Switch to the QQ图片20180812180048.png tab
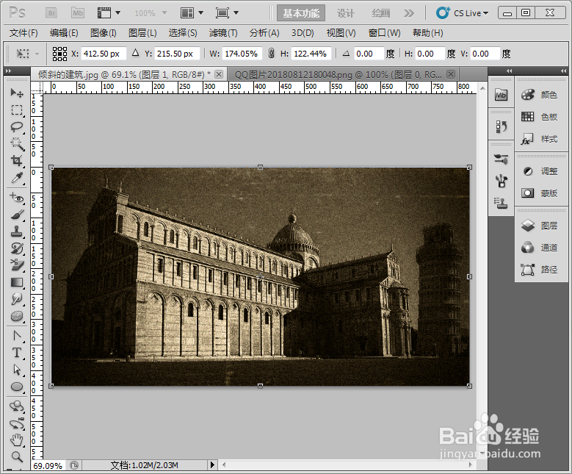Image resolution: width=572 pixels, height=474 pixels. (x=338, y=75)
